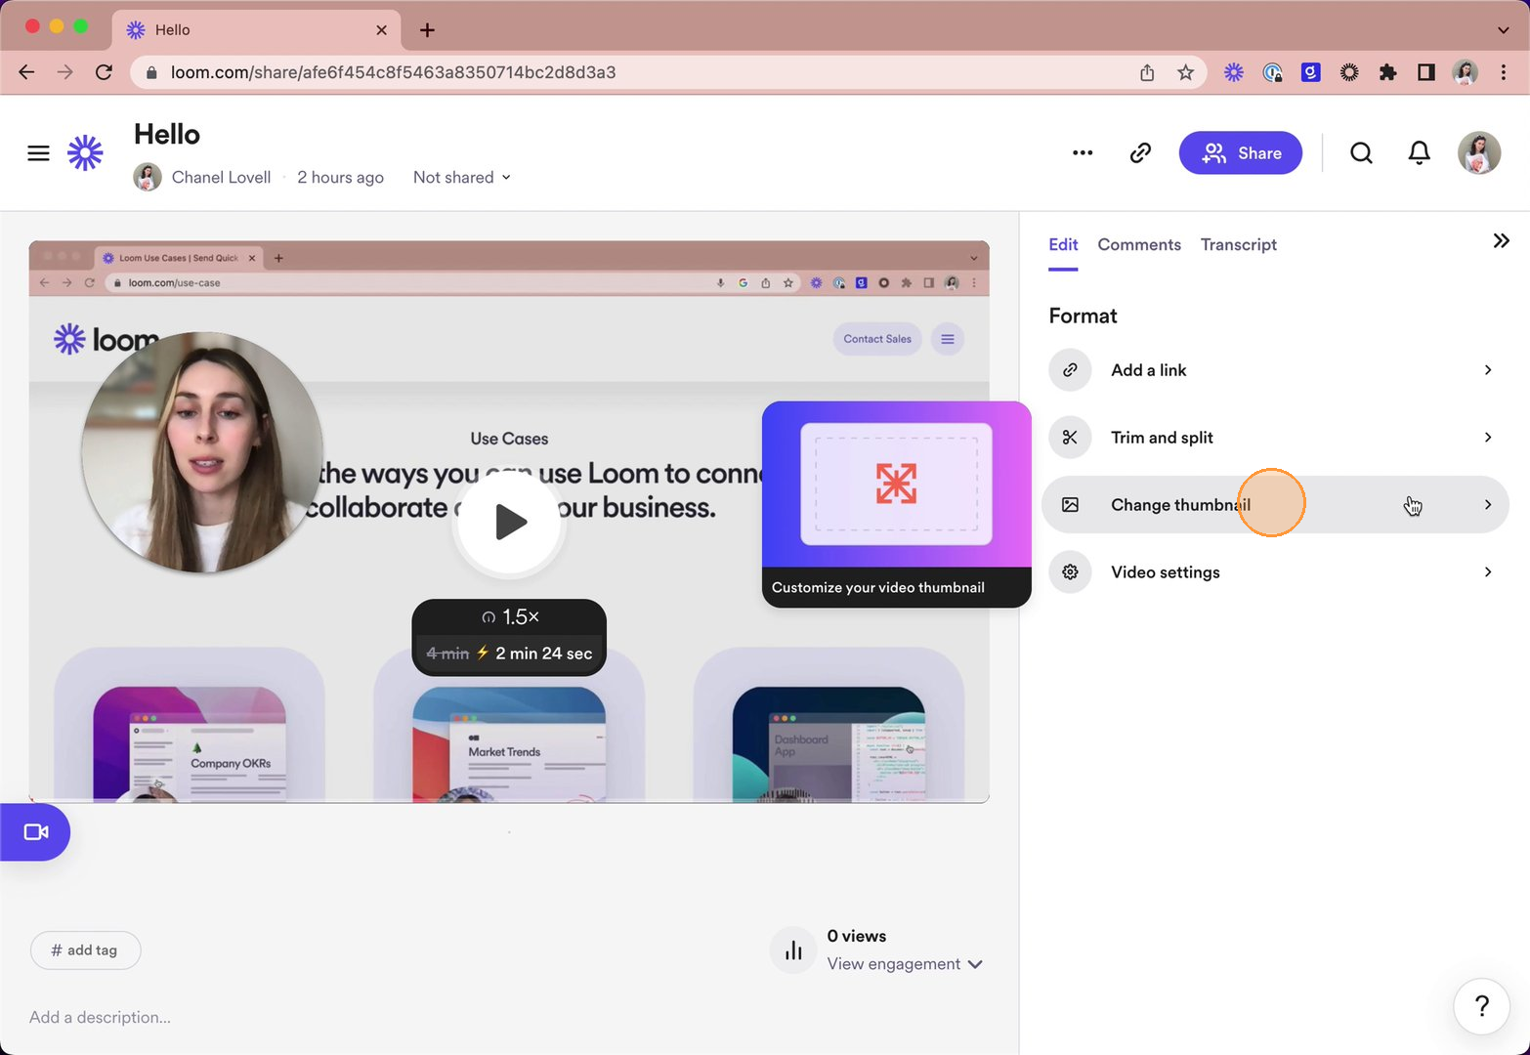This screenshot has height=1055, width=1530.
Task: Open the Extensions puzzle piece icon
Action: 1387,72
